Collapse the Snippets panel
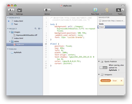Viewport: 132px width, 104px height. [x=99, y=74]
